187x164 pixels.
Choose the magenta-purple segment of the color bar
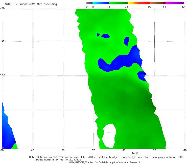175,3
